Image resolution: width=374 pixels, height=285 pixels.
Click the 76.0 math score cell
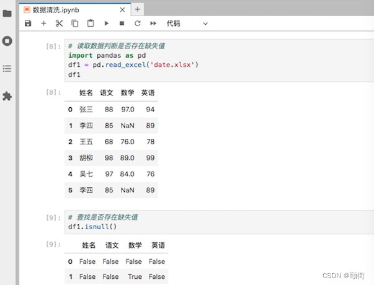pos(127,142)
